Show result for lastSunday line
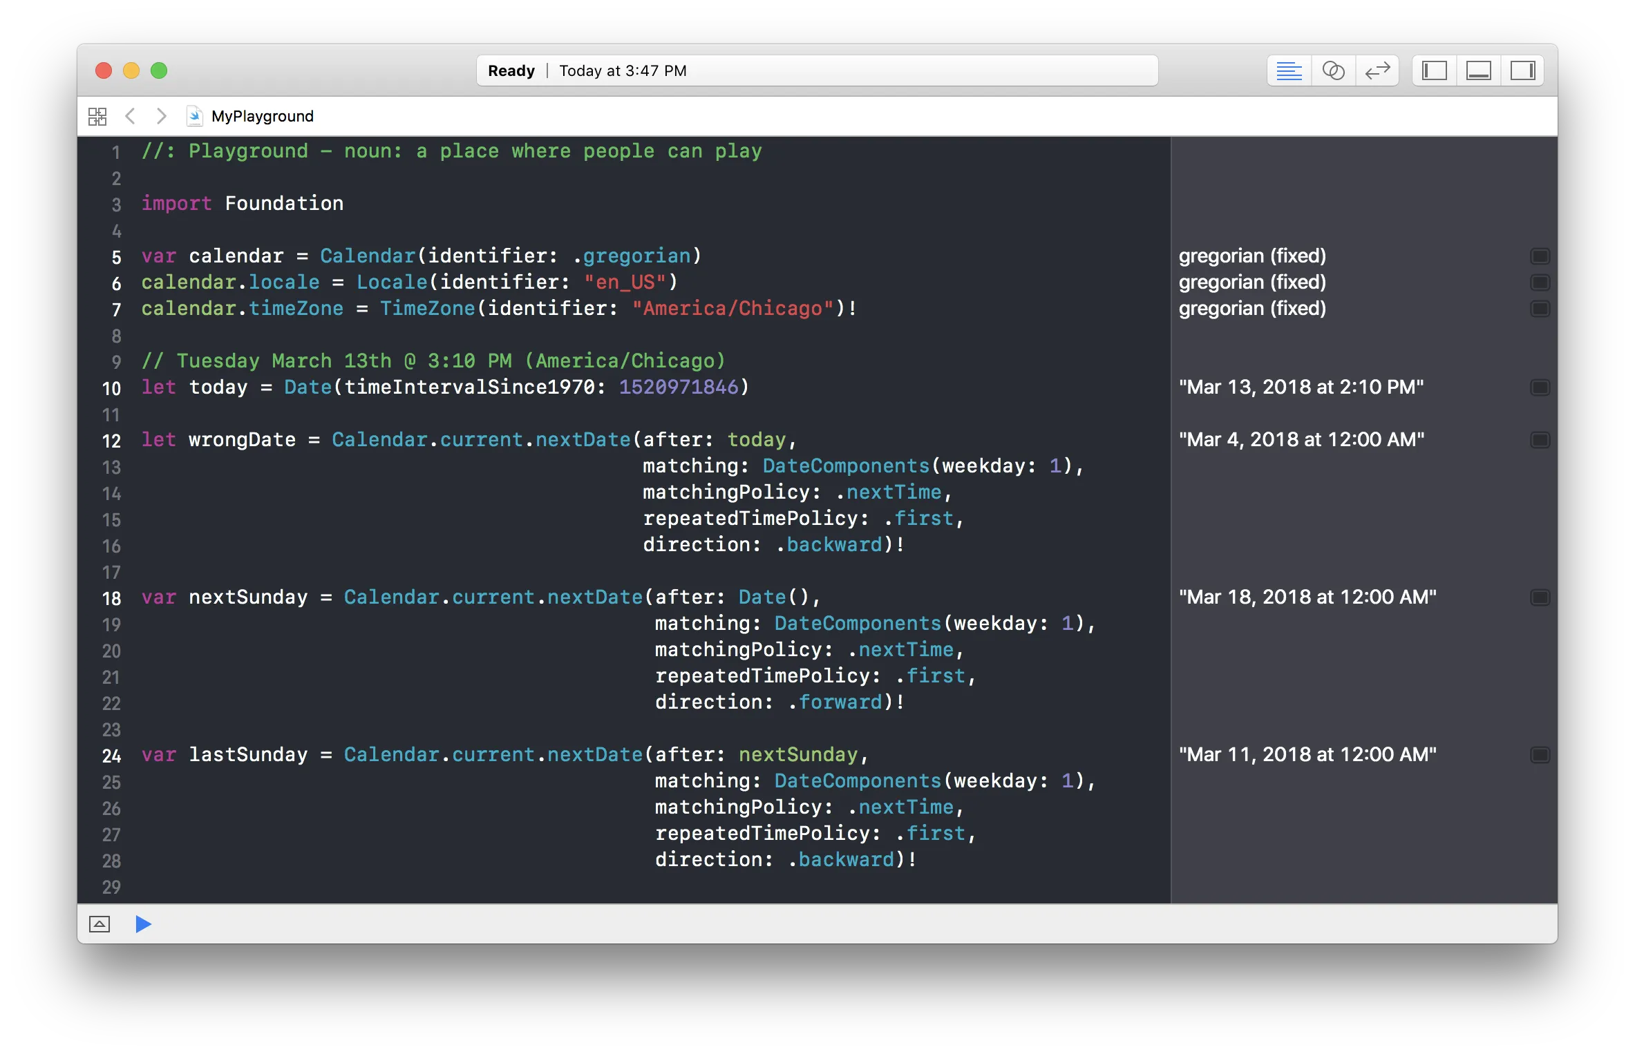The image size is (1635, 1054). 1540,755
